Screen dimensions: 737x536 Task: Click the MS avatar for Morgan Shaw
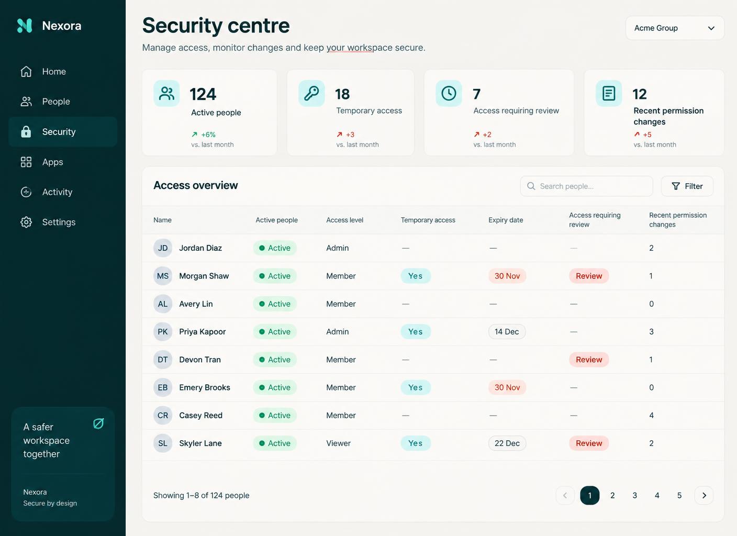tap(163, 276)
